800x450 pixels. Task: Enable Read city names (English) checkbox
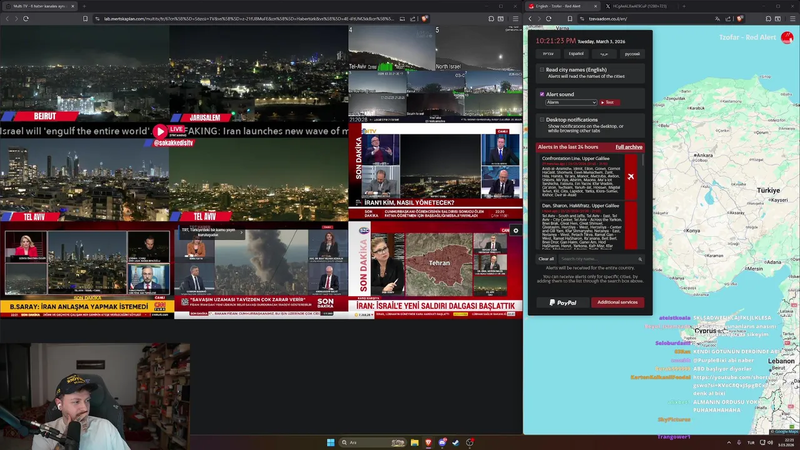(542, 70)
